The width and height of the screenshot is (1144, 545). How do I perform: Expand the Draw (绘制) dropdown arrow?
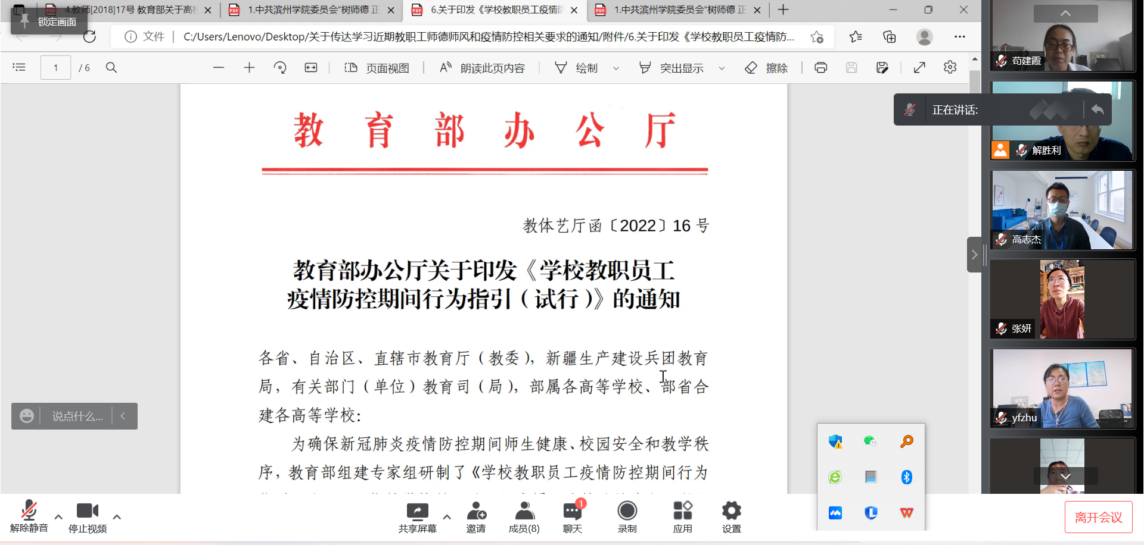[x=616, y=68]
